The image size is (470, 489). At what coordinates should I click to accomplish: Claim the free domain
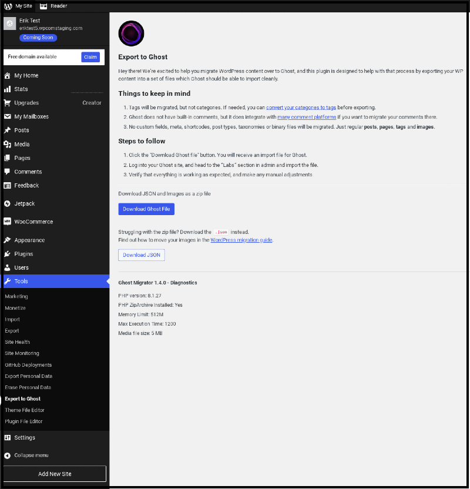point(90,57)
